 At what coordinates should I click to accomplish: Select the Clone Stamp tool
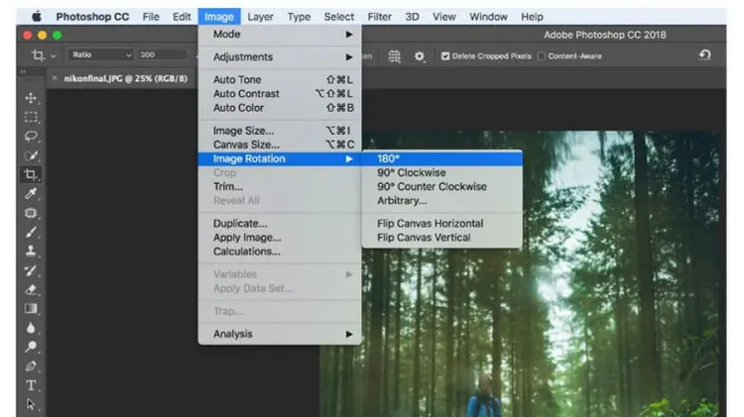click(x=31, y=252)
